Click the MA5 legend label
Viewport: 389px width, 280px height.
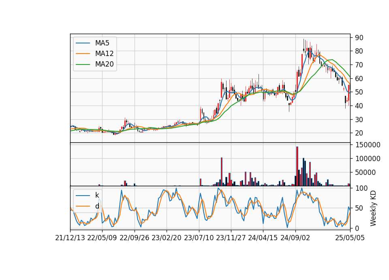coord(102,43)
